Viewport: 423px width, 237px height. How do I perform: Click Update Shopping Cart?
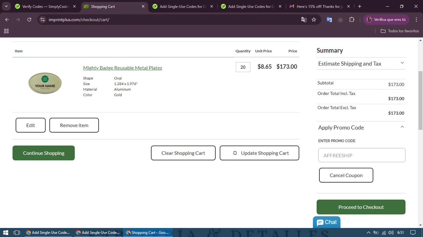coord(259,153)
